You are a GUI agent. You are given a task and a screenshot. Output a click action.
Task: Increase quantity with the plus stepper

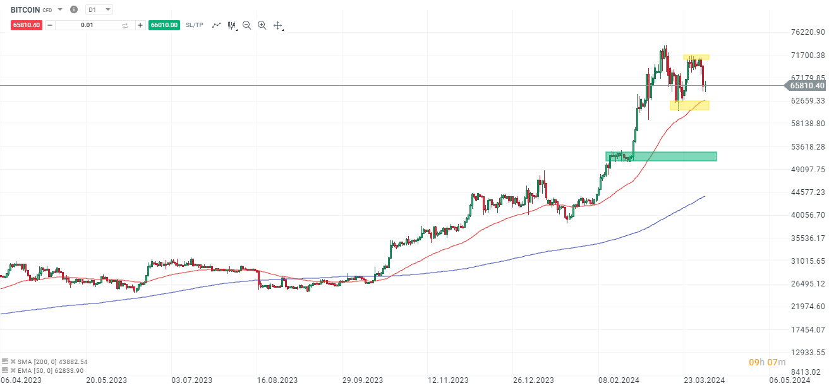pyautogui.click(x=140, y=25)
